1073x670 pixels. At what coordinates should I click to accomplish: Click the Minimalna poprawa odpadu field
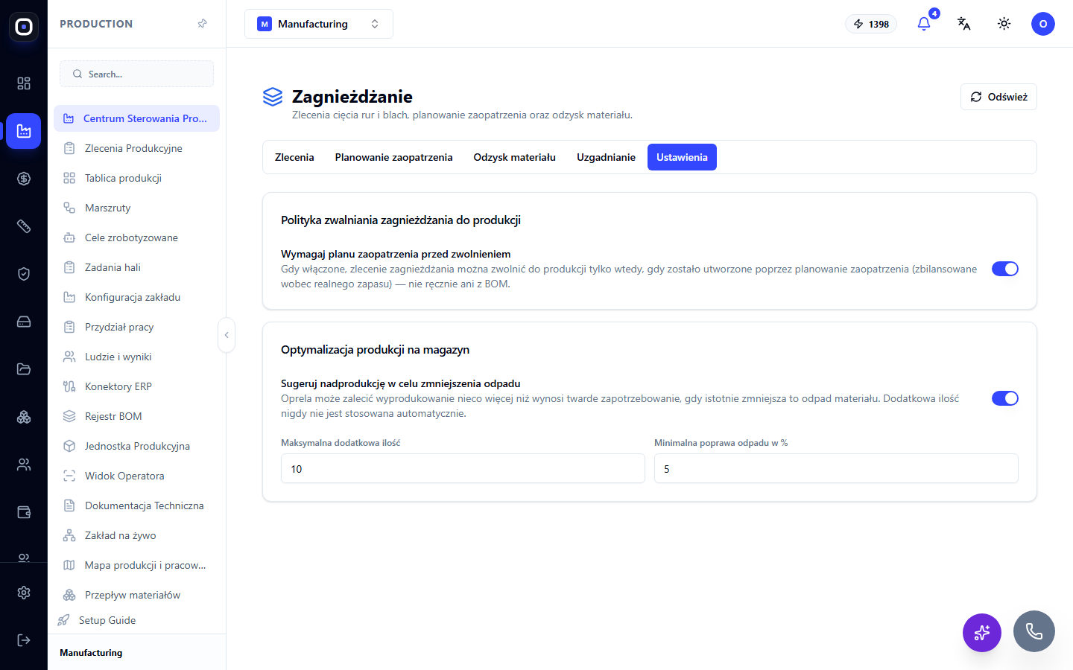(836, 468)
